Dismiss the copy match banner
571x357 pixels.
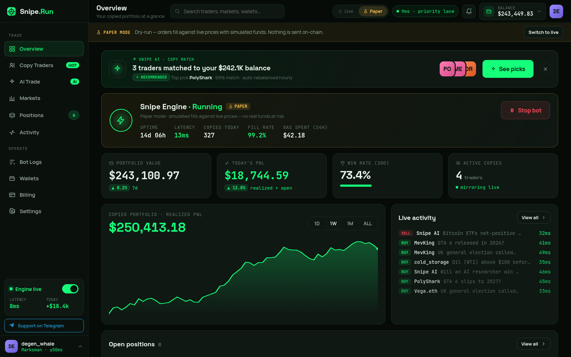545,69
